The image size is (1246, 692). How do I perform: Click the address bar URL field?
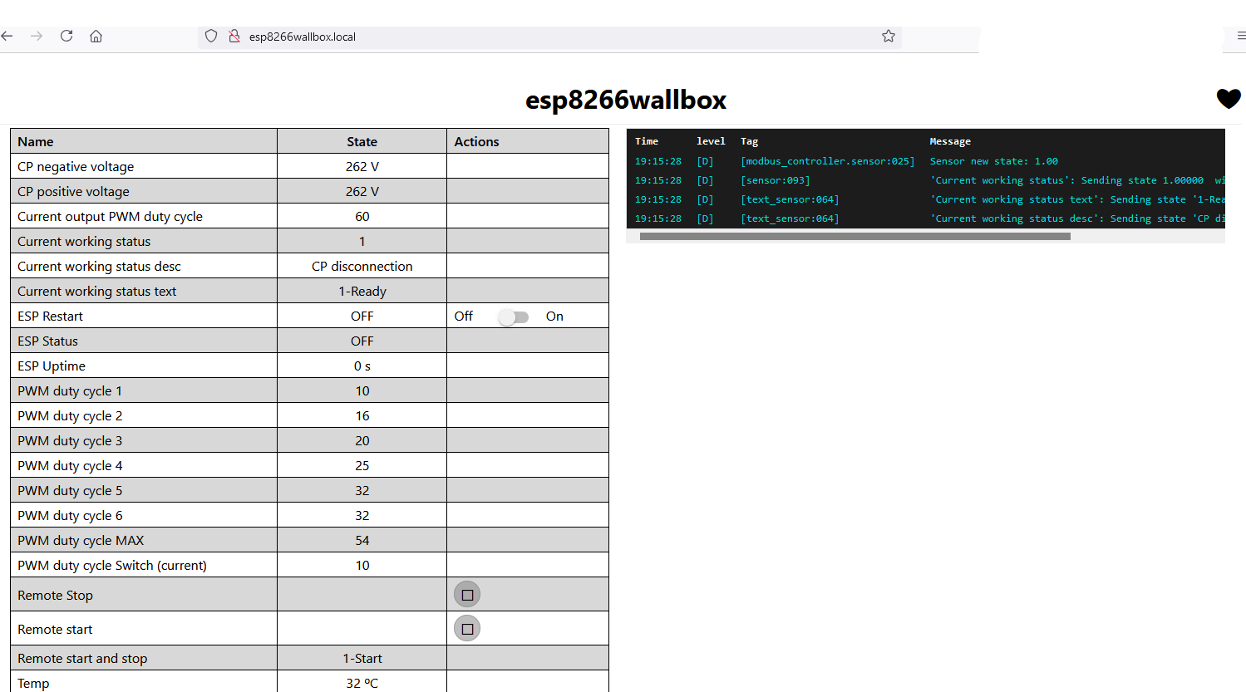pos(549,37)
